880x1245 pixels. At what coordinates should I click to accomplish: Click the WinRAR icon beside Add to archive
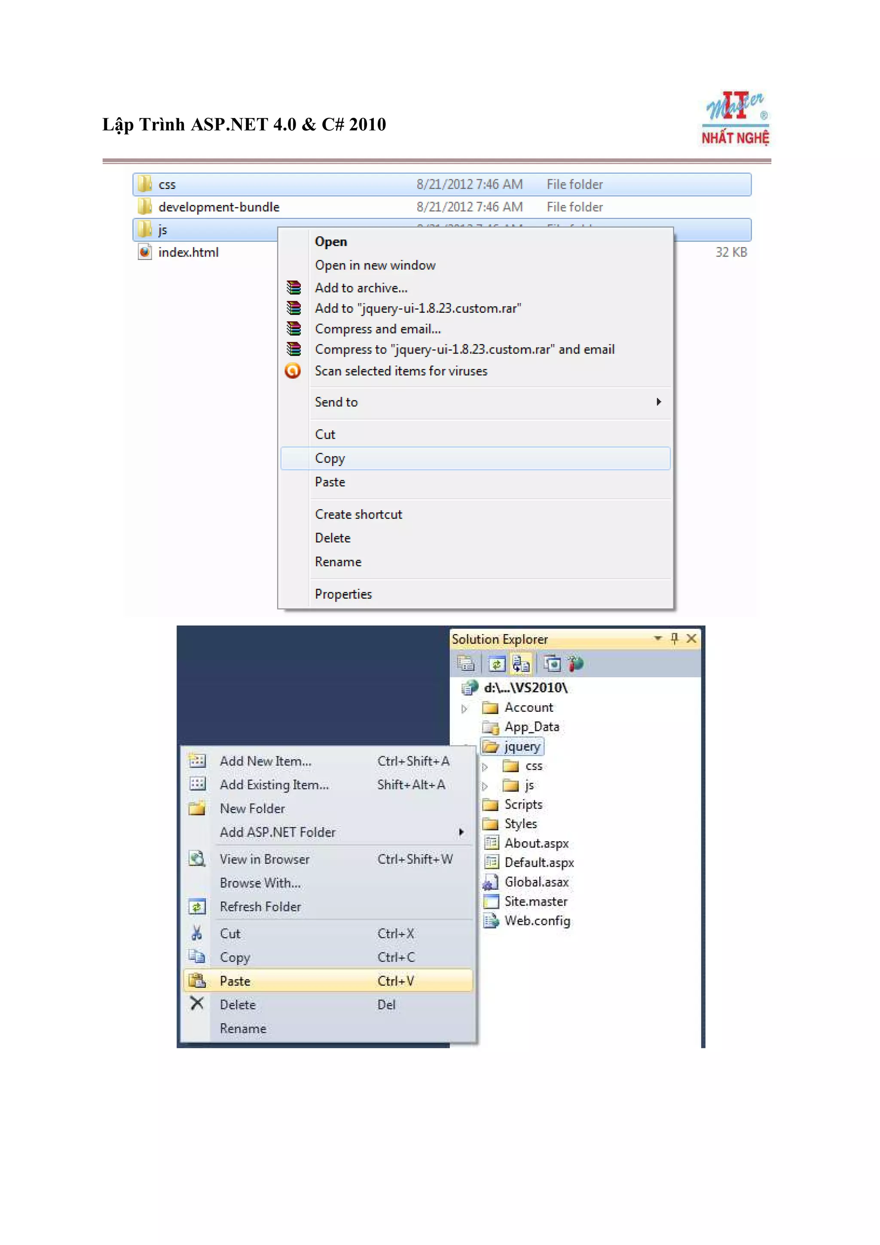coord(293,287)
